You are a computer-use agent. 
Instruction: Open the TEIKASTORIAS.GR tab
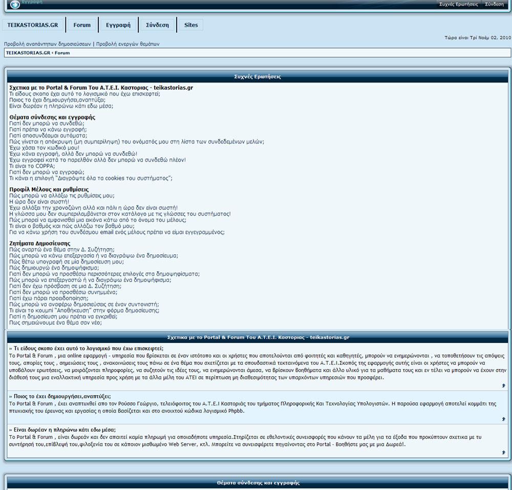[33, 25]
